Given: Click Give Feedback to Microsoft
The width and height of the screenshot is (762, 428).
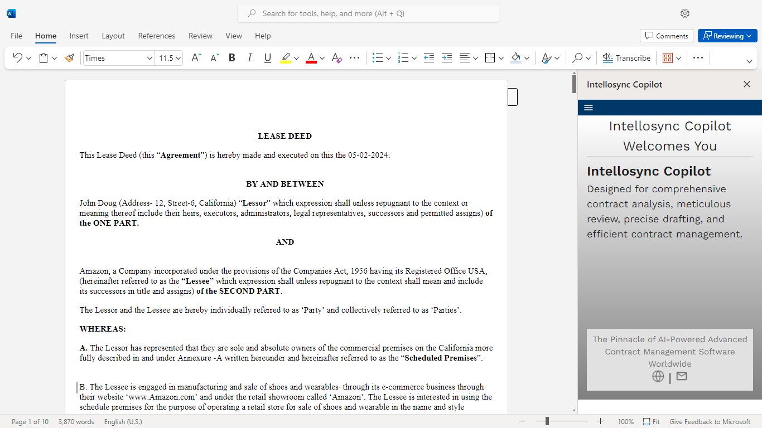Looking at the screenshot, I should click(x=710, y=422).
